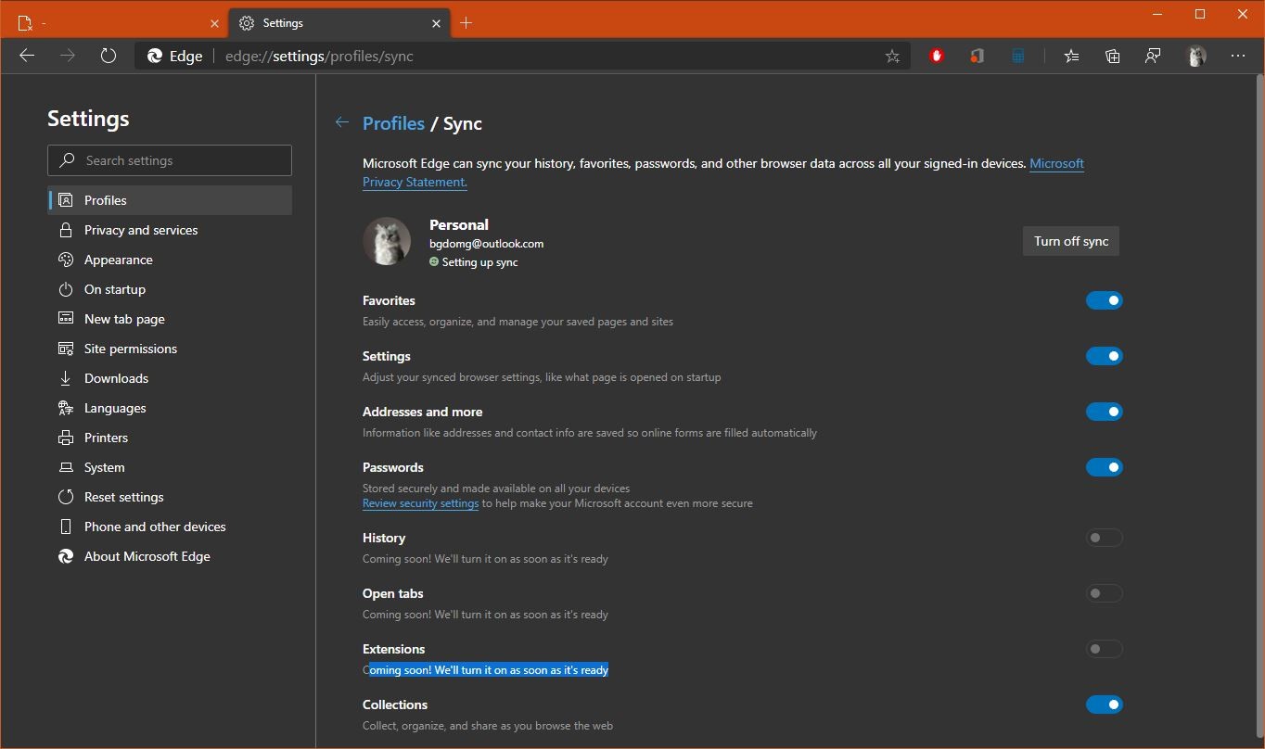Click the Review security settings link
Screen dimensions: 1265x749
coord(420,503)
